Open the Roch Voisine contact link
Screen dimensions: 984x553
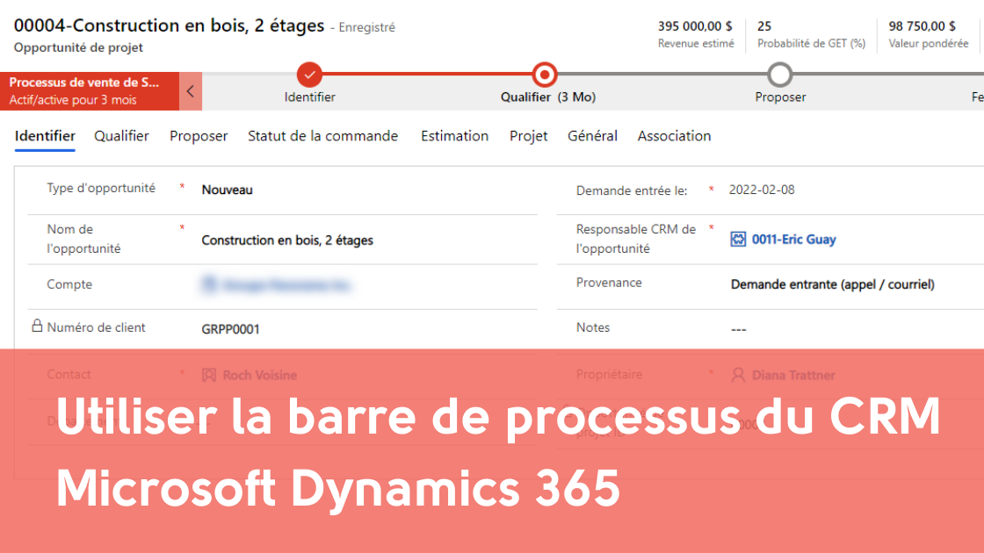coord(259,375)
